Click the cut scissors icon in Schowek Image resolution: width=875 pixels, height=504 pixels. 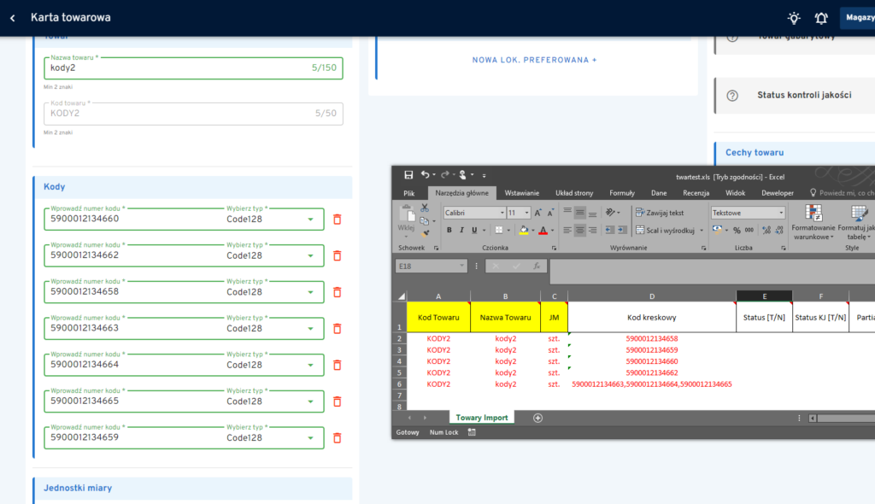(425, 208)
